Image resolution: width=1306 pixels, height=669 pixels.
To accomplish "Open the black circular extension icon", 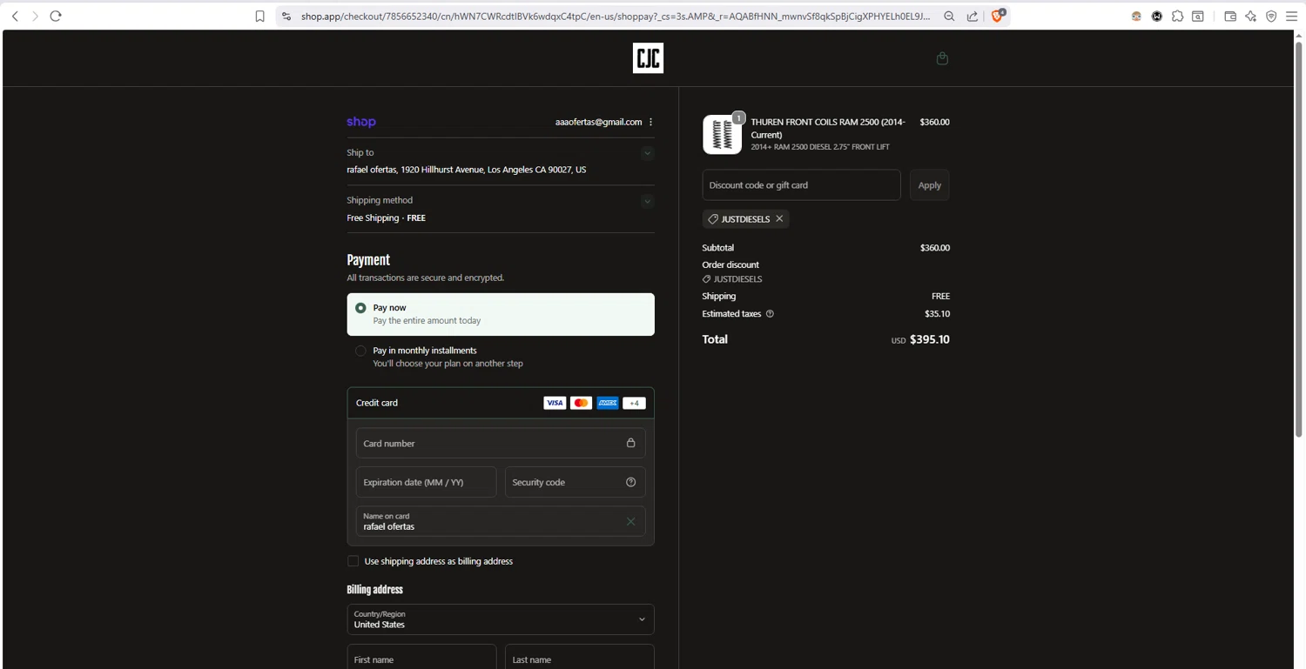I will [x=1157, y=16].
